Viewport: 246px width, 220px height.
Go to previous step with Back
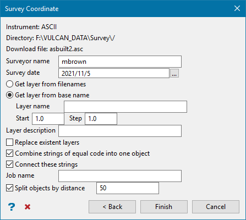[x=112, y=207]
